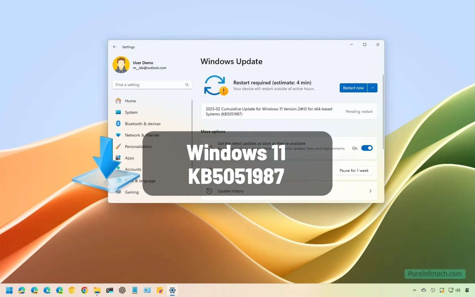Click the Settings gear taskbar icon
Screen dimensions: 475x297
click(172, 290)
